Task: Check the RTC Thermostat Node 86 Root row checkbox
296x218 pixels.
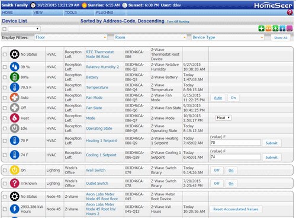Action: click(5, 54)
